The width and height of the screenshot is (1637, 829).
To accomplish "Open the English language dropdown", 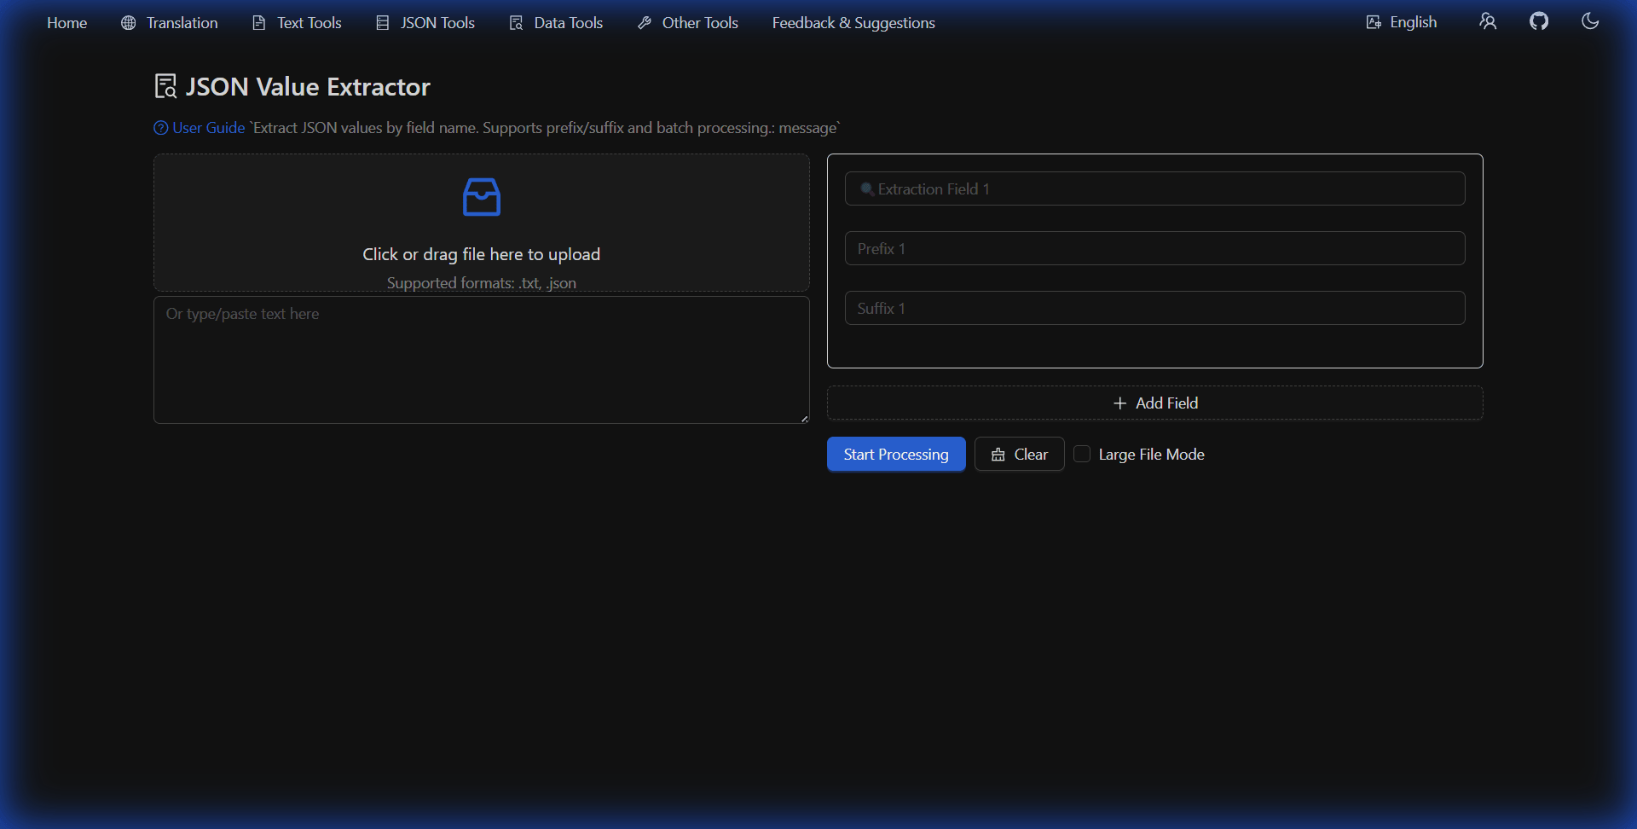I will tap(1401, 22).
